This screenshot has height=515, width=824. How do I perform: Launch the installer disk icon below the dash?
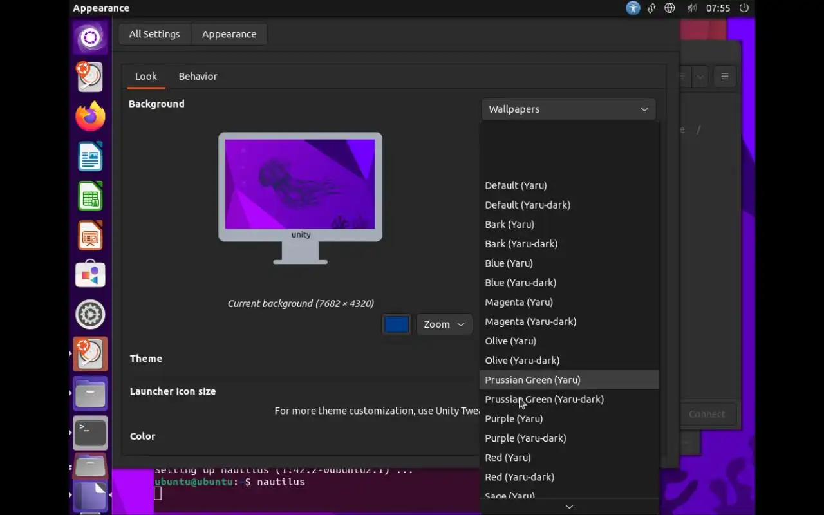(90, 77)
